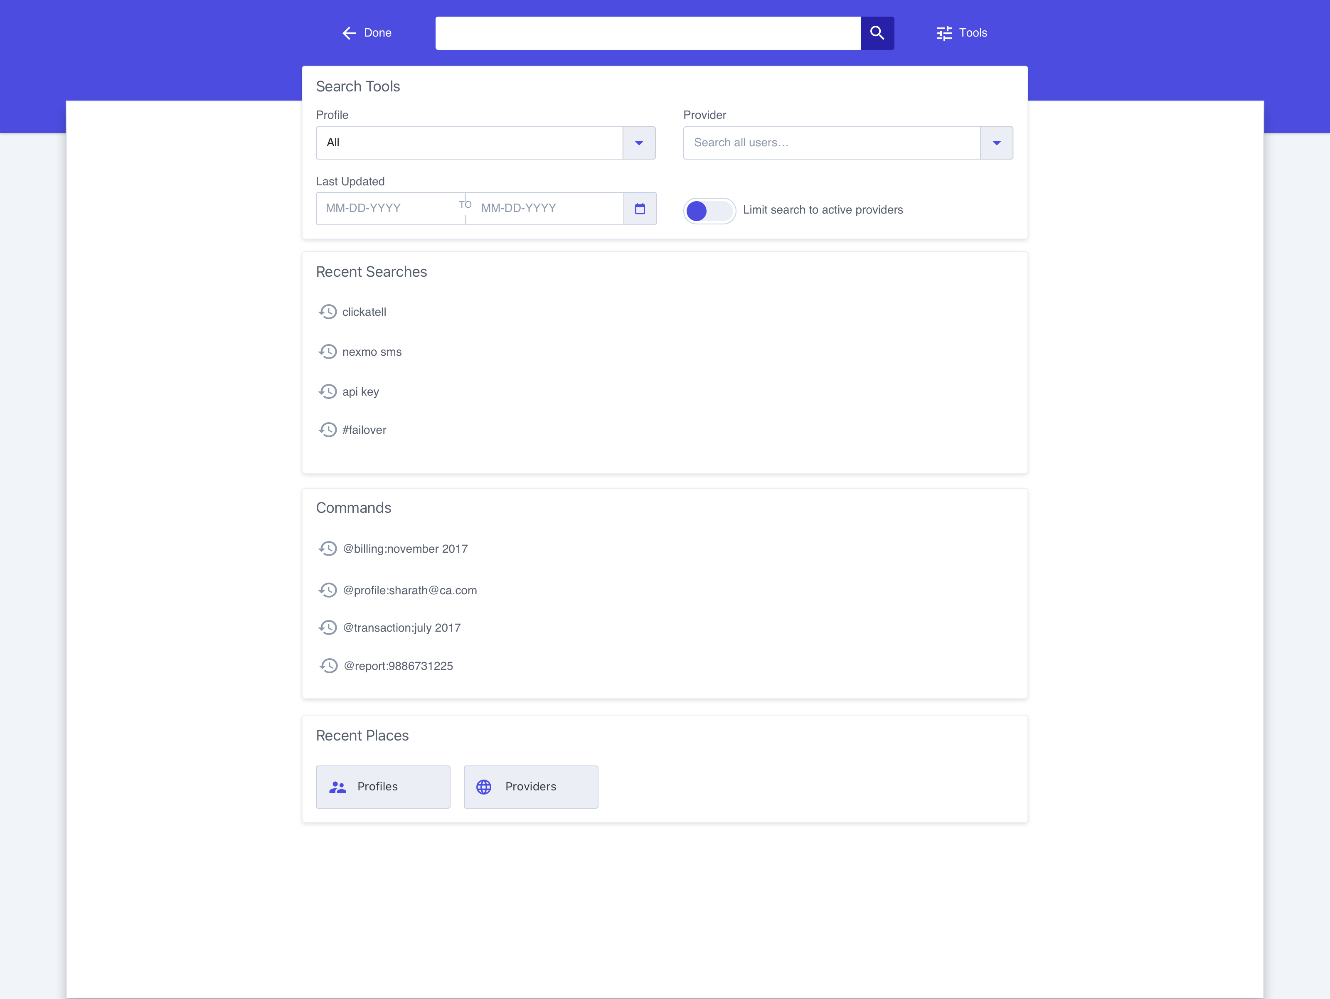The height and width of the screenshot is (999, 1330).
Task: Click the history icon beside api key
Action: pos(328,391)
